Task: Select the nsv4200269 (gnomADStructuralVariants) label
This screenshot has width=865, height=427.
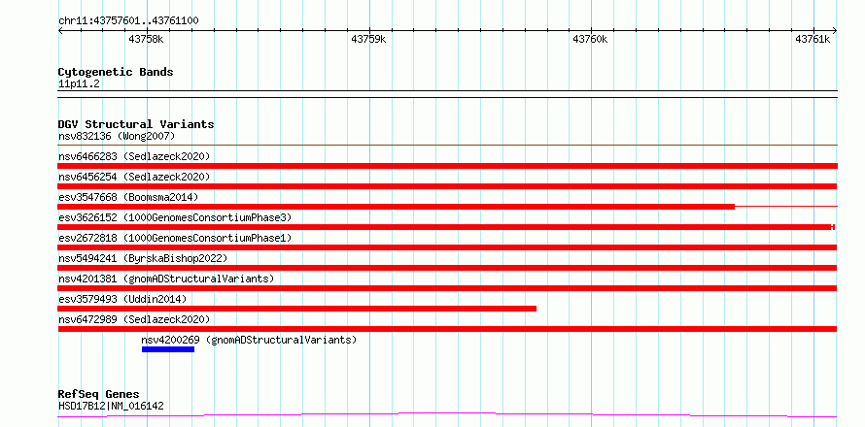Action: coord(250,340)
